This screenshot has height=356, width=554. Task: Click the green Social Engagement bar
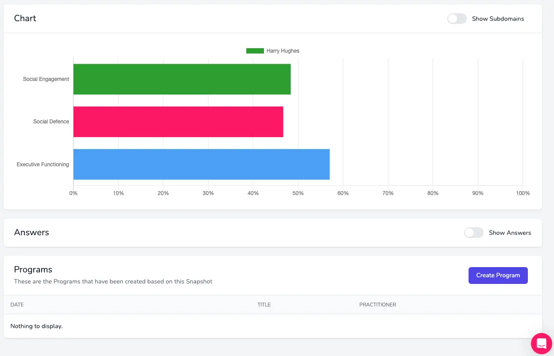coord(182,79)
